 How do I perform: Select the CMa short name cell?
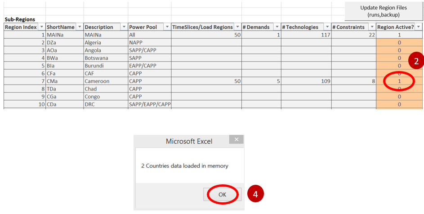(x=65, y=81)
